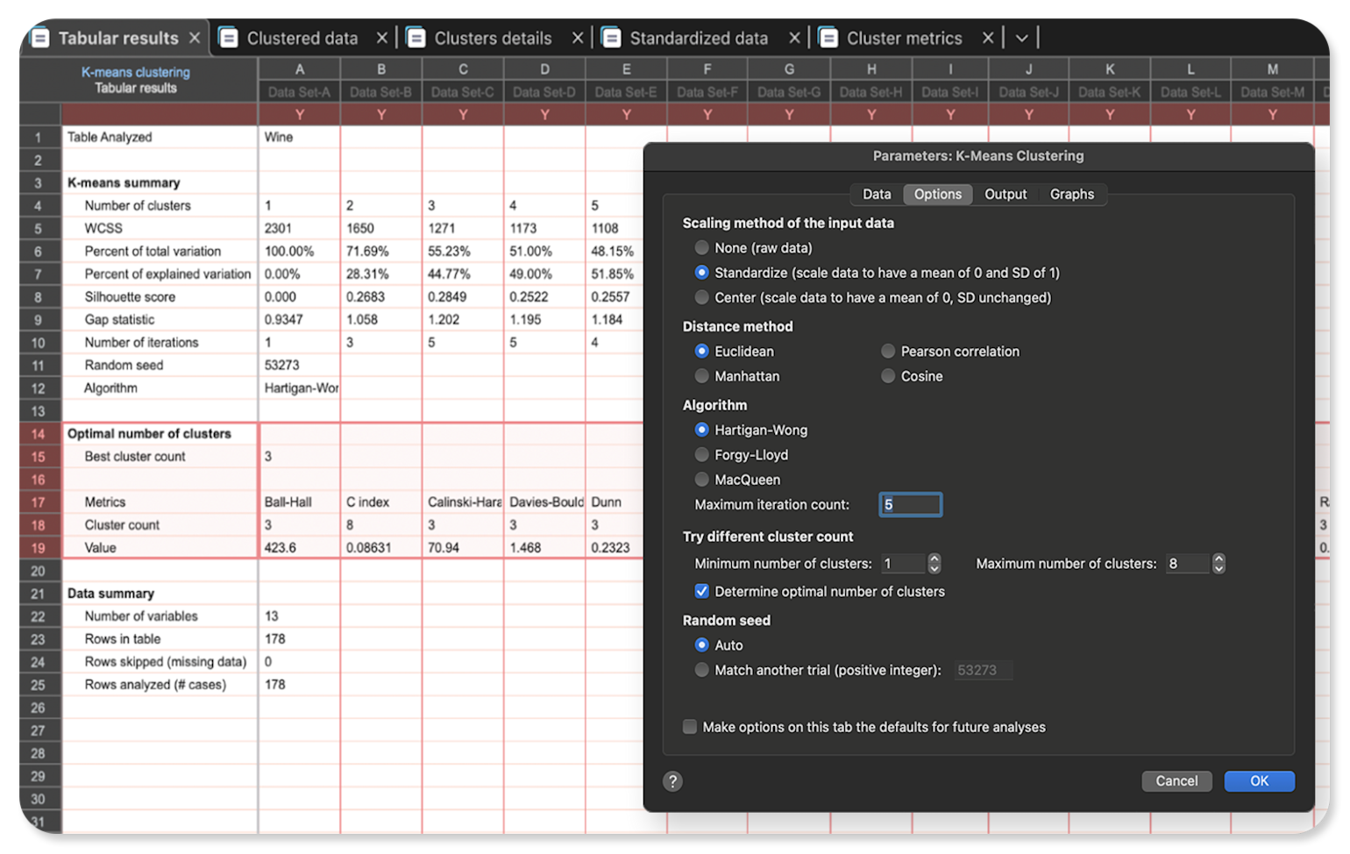Click the 'Rows analyzed (# cases)' label
The width and height of the screenshot is (1350, 854).
[x=155, y=685]
